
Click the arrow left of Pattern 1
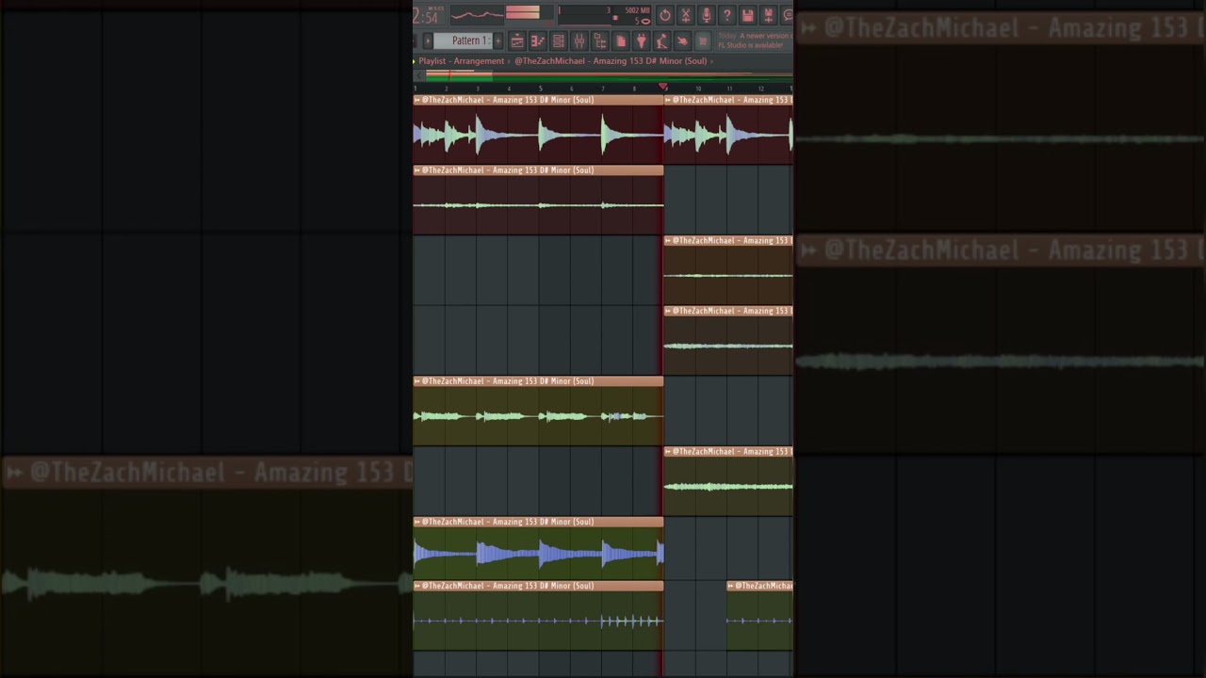pyautogui.click(x=428, y=41)
